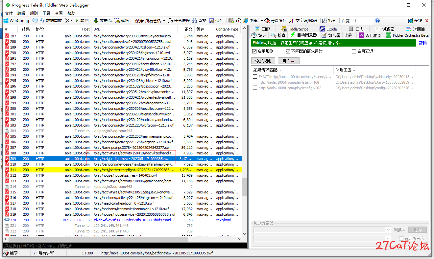Viewport: 434px width, 259px height.
Task: Open the 规则 menu
Action: click(x=34, y=13)
